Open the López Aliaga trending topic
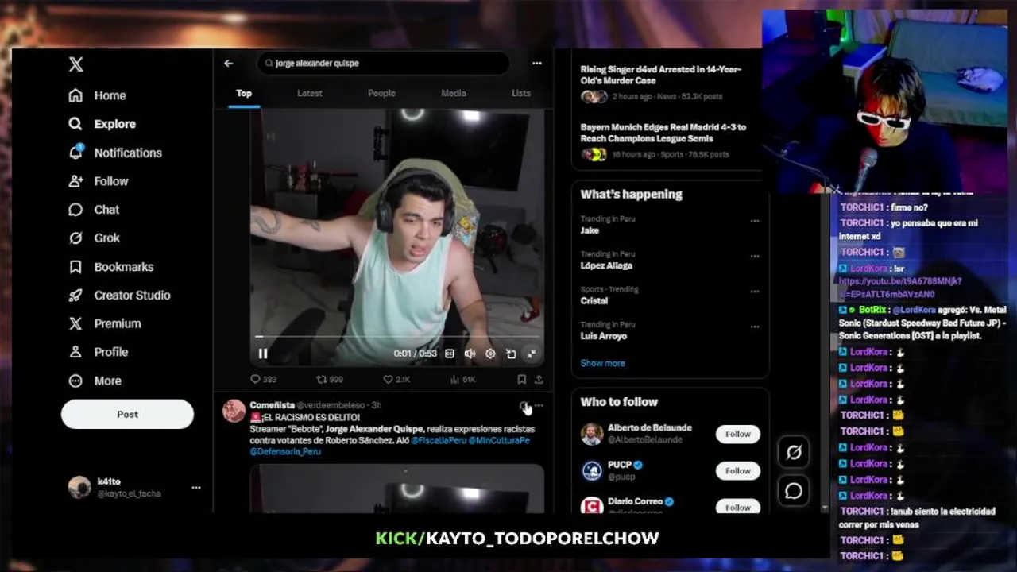This screenshot has width=1017, height=572. coord(606,266)
